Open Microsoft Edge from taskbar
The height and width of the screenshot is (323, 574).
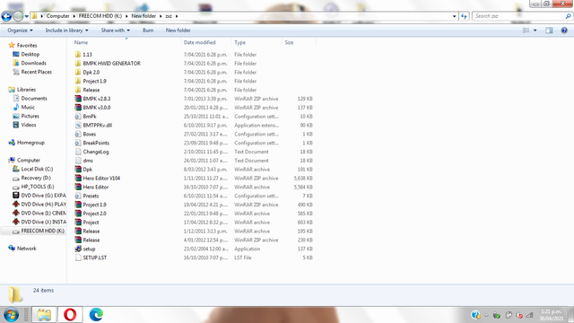[96, 315]
